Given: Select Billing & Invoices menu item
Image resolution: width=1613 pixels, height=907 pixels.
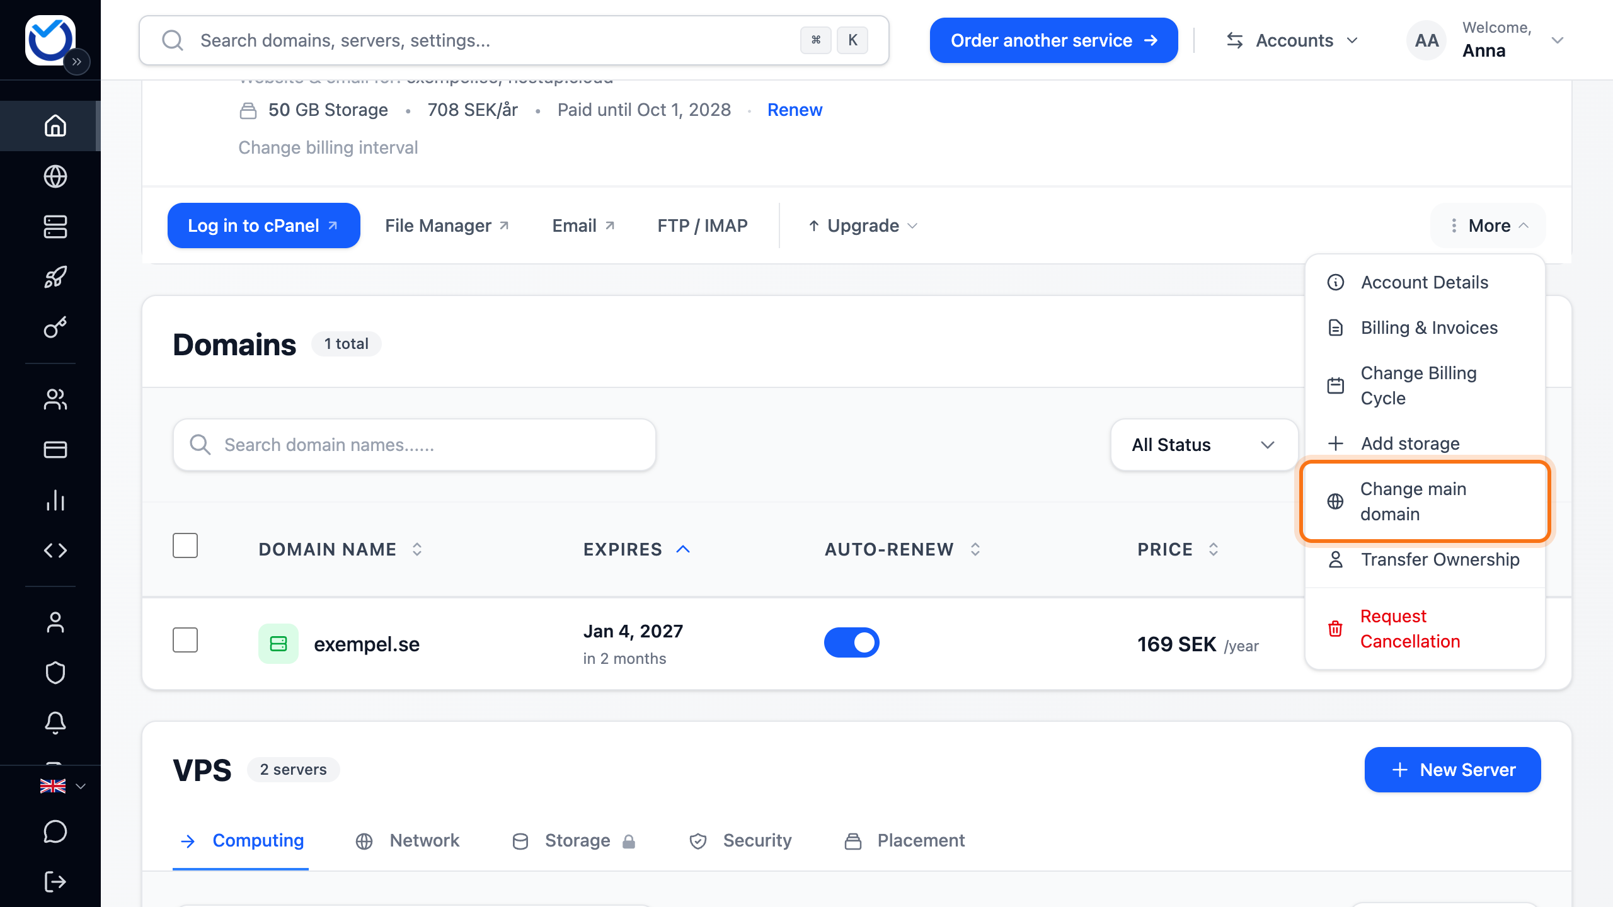Looking at the screenshot, I should pyautogui.click(x=1425, y=328).
